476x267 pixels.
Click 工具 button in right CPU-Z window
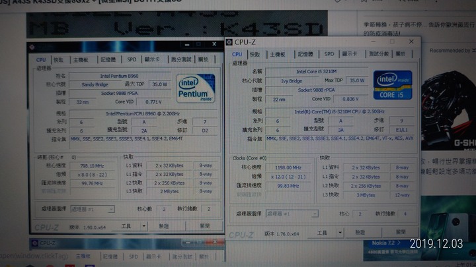pos(322,233)
